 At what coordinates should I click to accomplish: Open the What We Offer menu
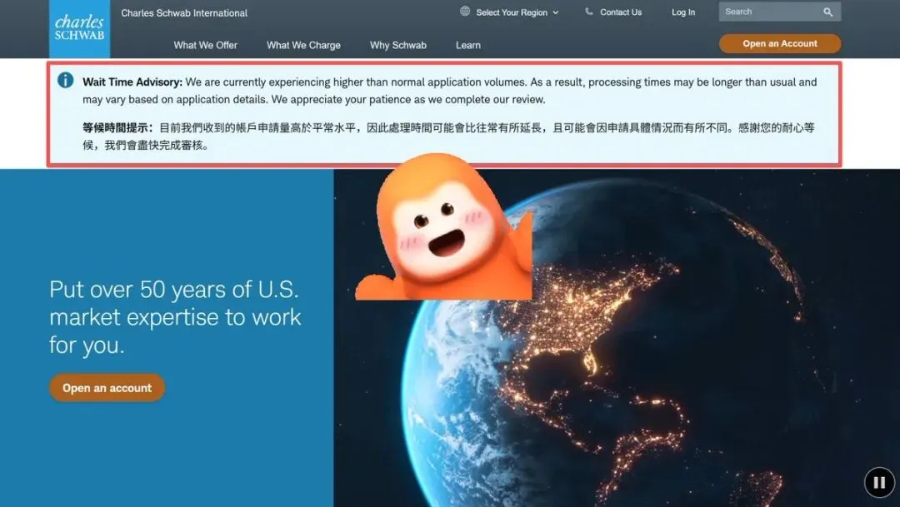pos(206,45)
